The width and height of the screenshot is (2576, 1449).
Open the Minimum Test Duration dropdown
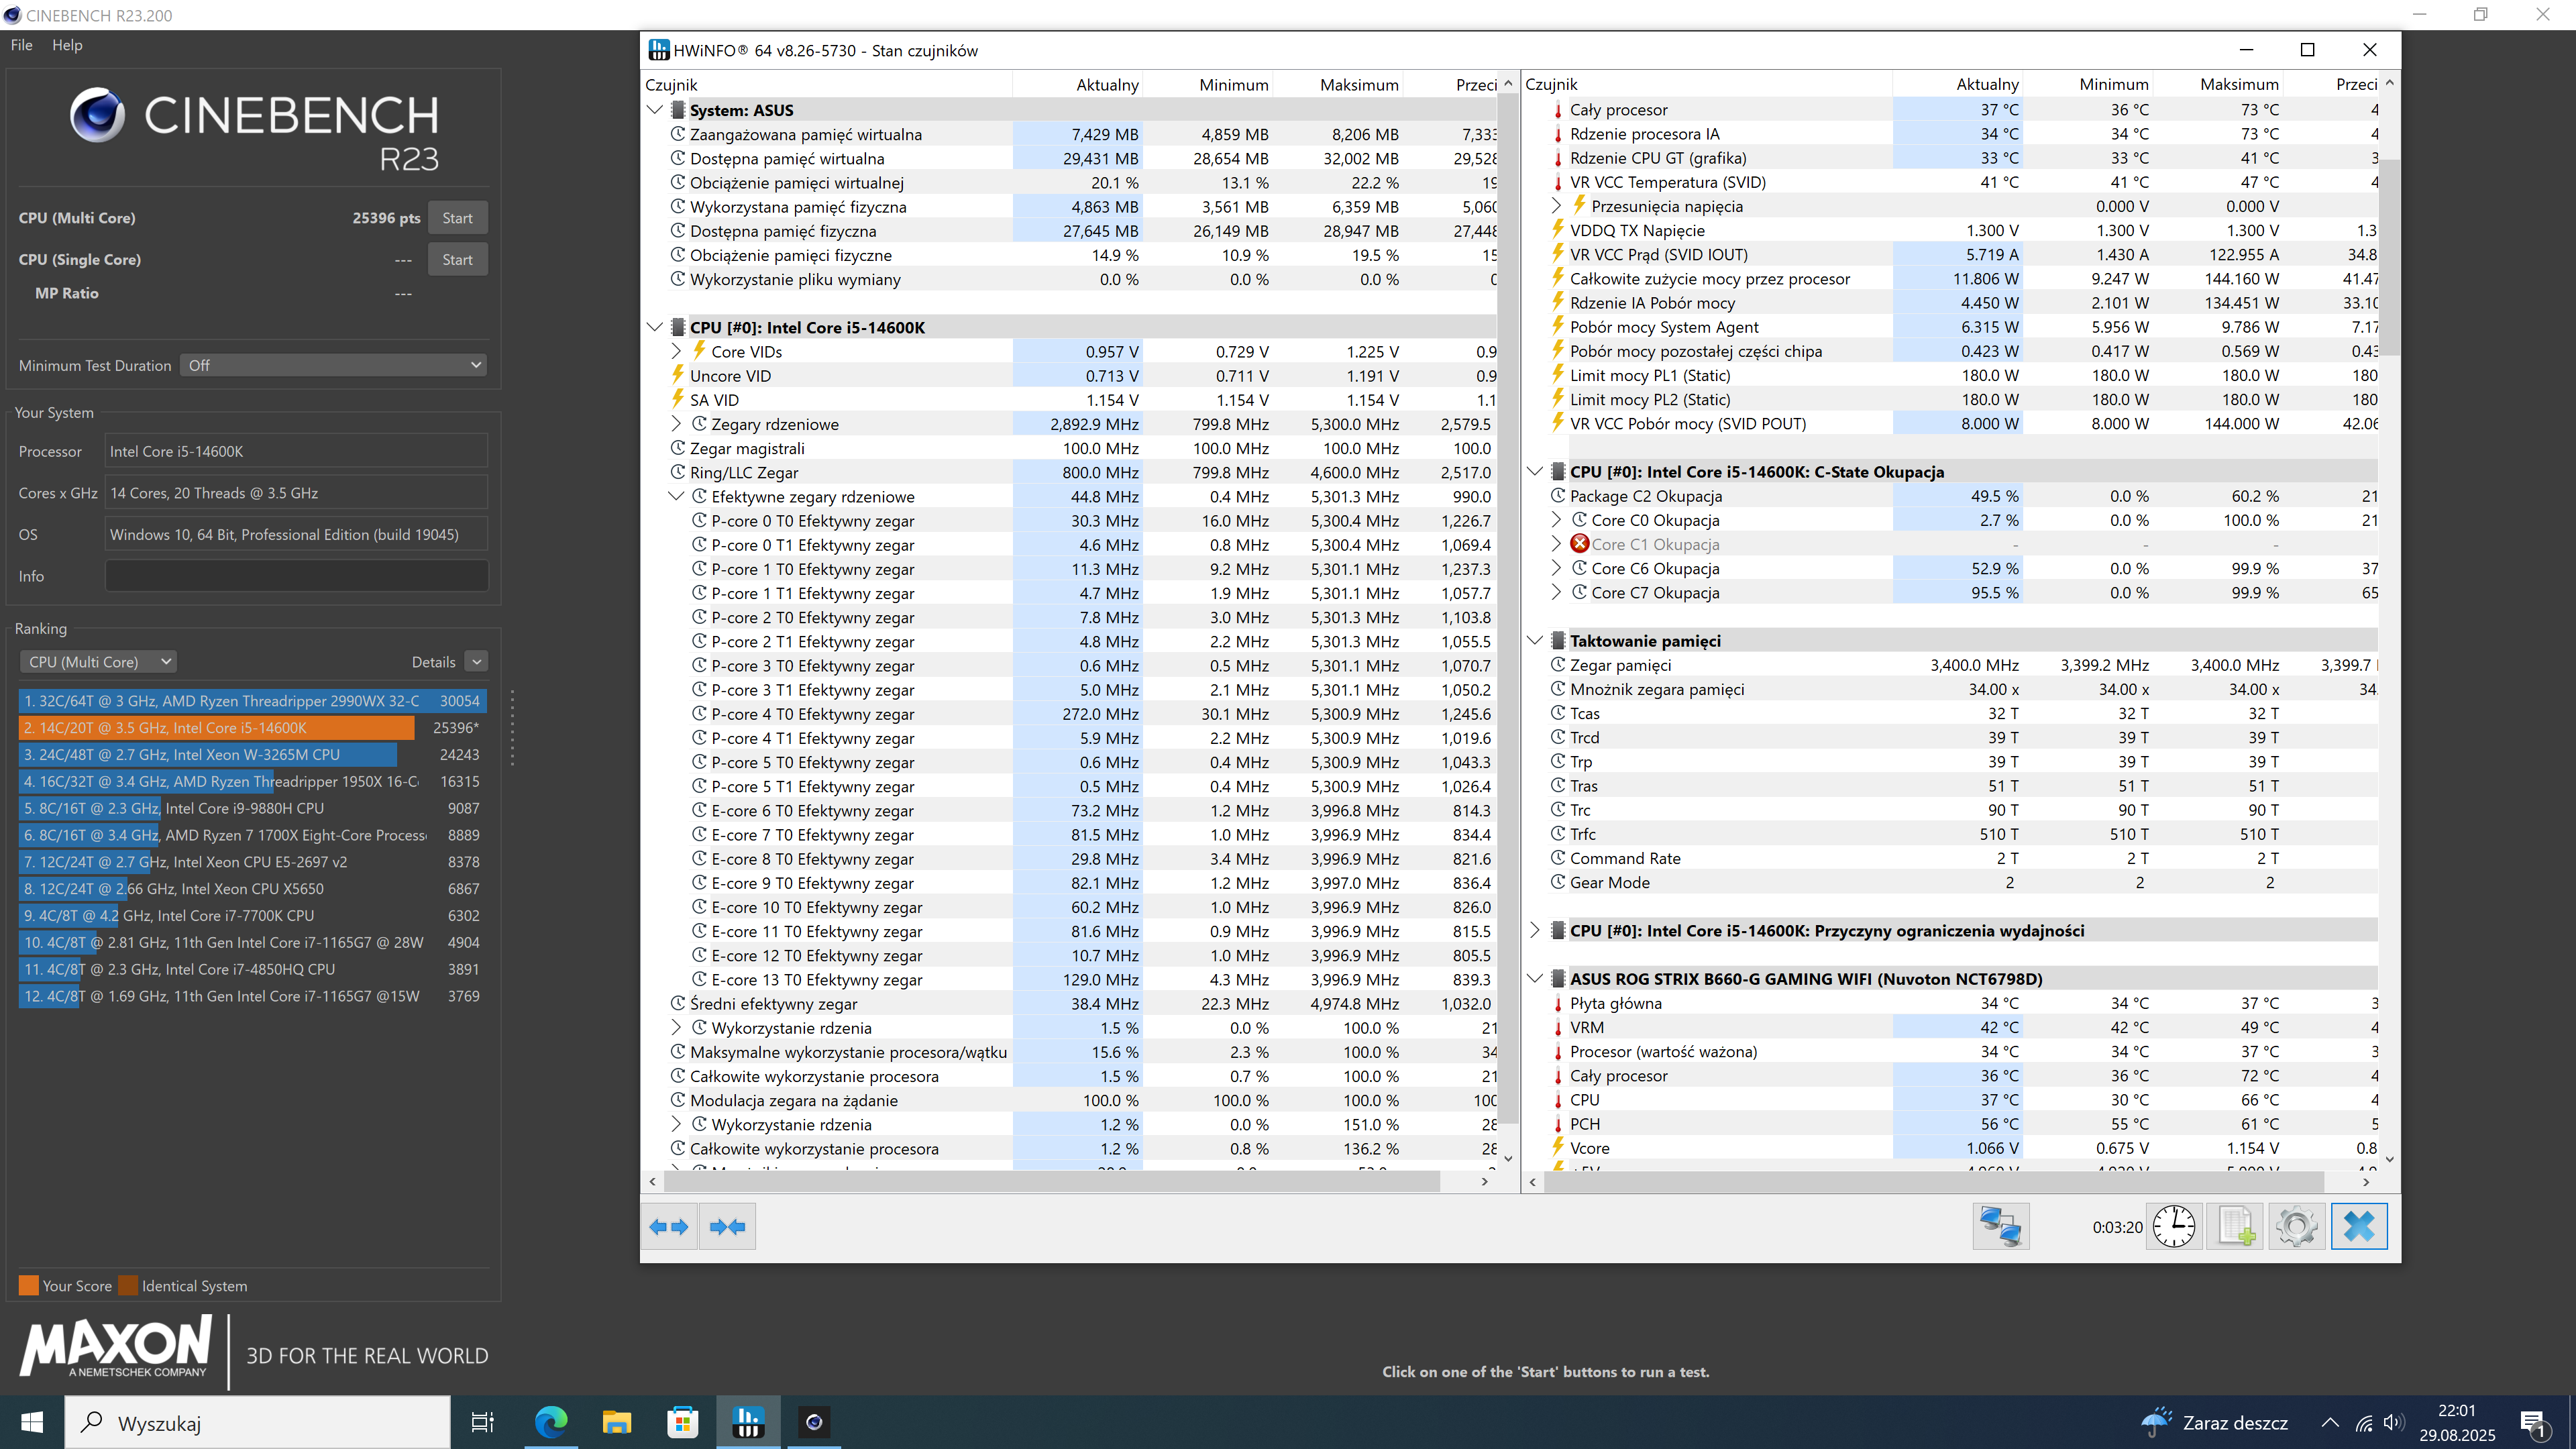click(x=333, y=365)
